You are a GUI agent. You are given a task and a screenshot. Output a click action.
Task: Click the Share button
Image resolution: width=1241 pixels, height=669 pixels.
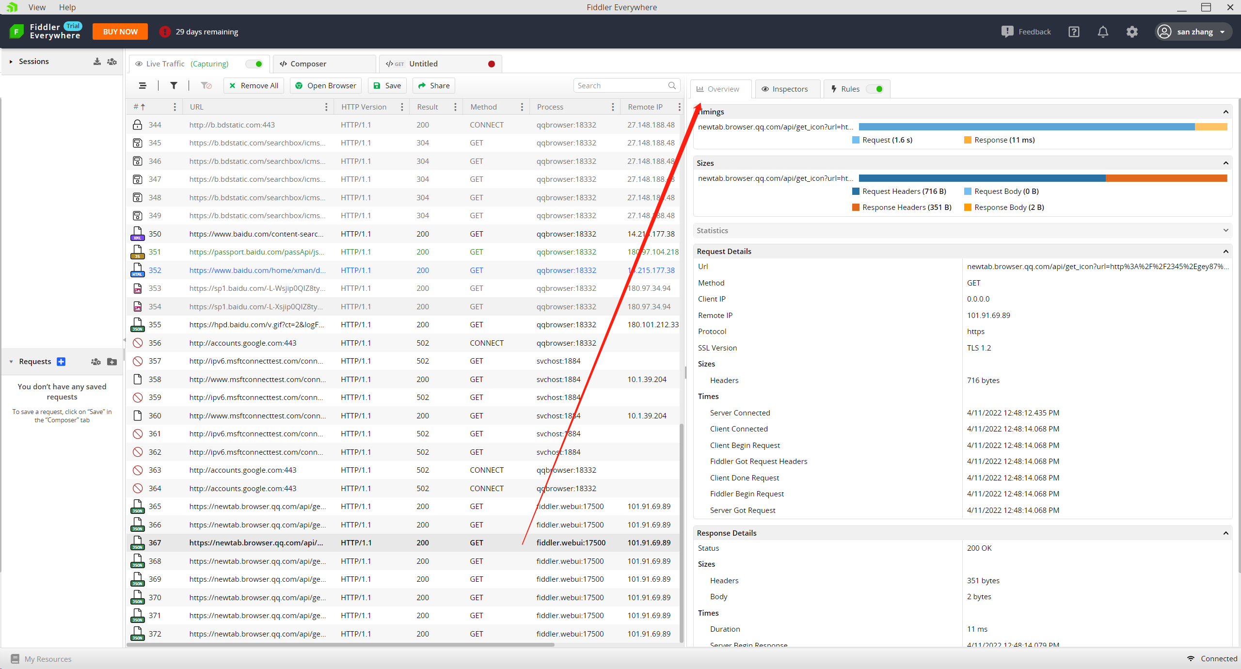pyautogui.click(x=434, y=86)
